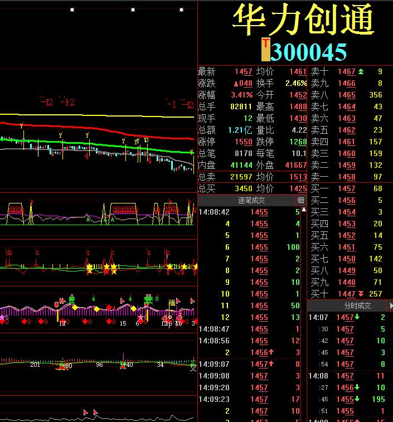This screenshot has height=422, width=393.
Task: Select the 14:08:56 tick trade row
Action: [249, 341]
